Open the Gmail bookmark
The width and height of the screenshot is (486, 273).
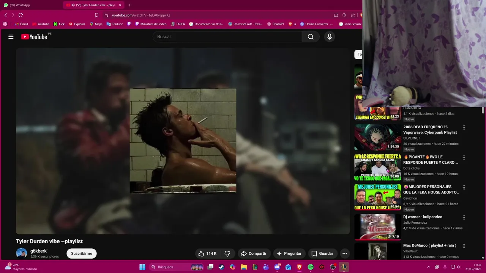(21, 24)
